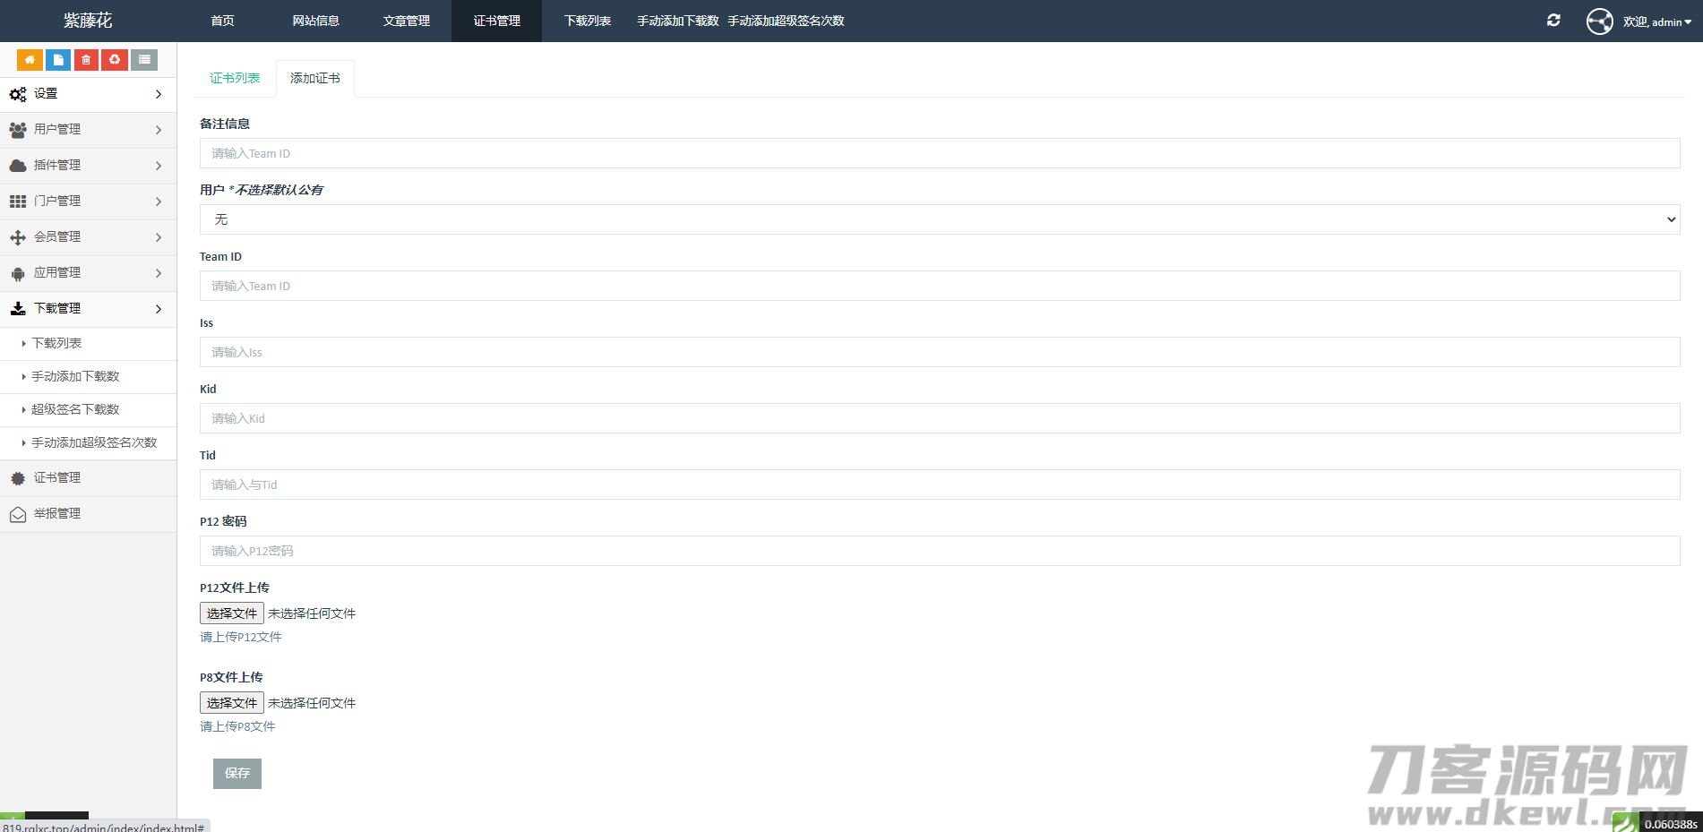
Task: Expand the 插件管理 sidebar section
Action: tap(88, 166)
